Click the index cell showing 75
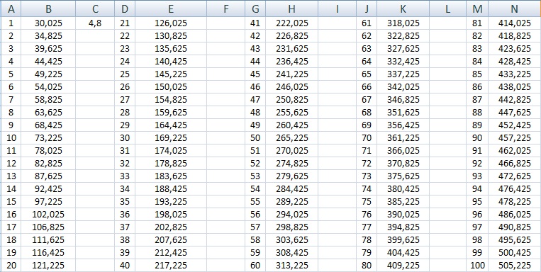The image size is (541, 272). coord(367,202)
